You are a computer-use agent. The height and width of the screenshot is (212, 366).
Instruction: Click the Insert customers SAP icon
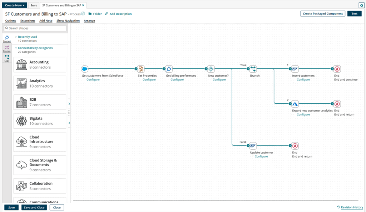295,69
